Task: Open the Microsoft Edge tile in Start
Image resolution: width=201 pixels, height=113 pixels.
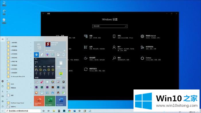Action: [x=36, y=55]
